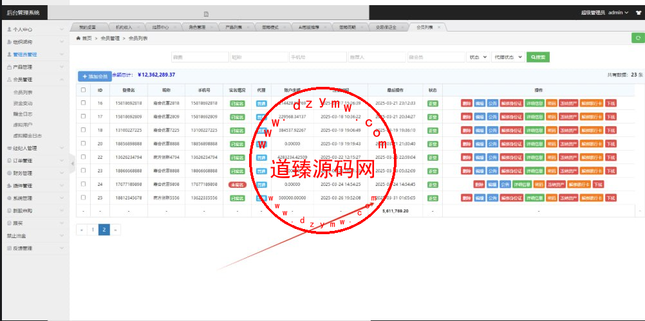
Task: Click the 经纪人管理 icon in sidebar
Action: [10, 148]
